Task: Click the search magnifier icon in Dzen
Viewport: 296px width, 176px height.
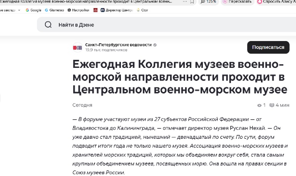Action: tap(48, 25)
